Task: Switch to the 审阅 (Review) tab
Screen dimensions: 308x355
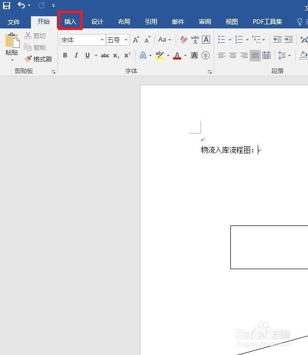Action: (205, 22)
